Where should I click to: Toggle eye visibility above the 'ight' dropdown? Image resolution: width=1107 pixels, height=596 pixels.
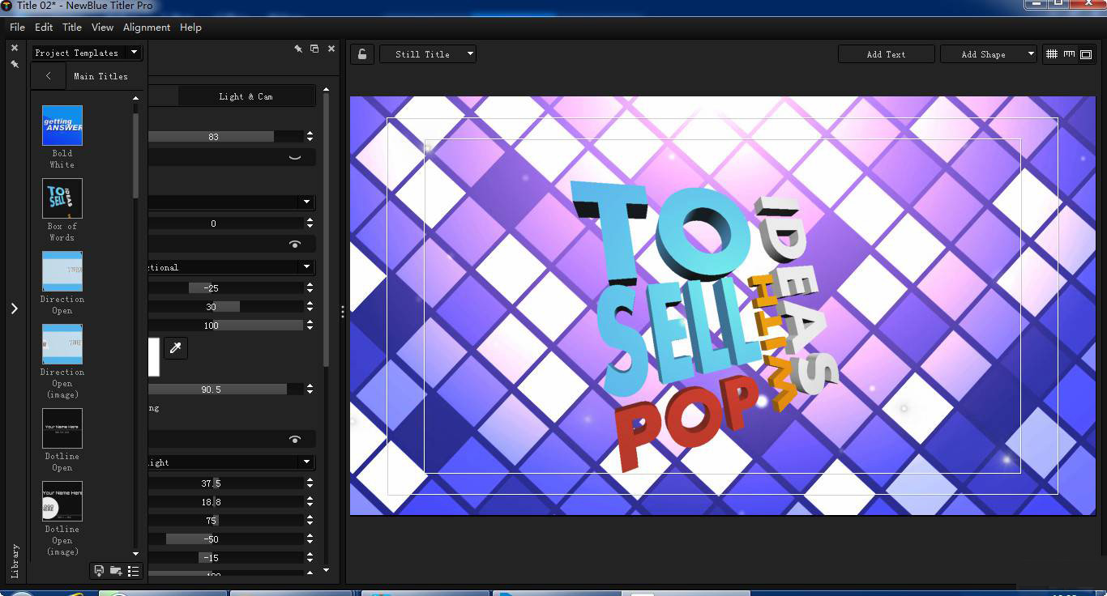(295, 439)
